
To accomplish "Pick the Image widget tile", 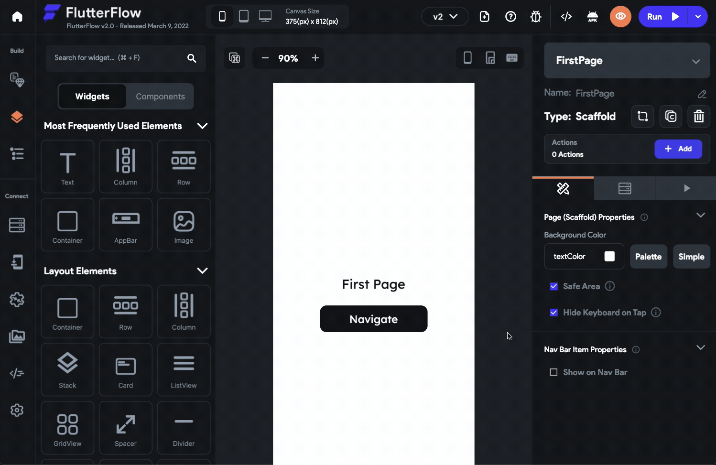I will 184,225.
